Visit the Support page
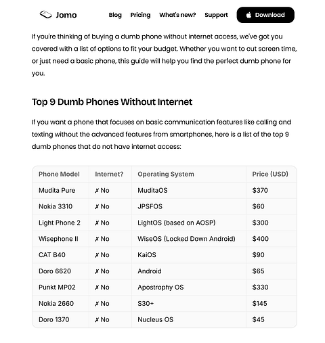Viewport: 325px width, 343px height. click(216, 15)
